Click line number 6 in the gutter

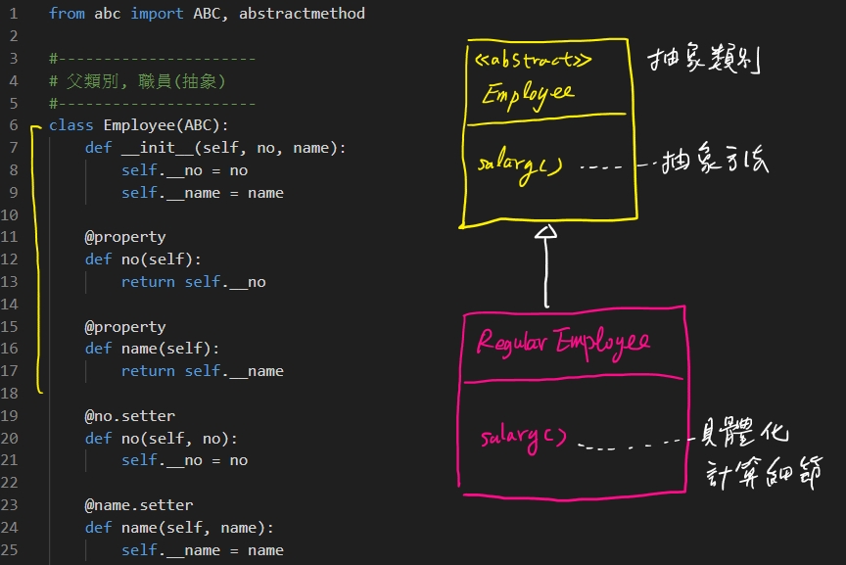(x=13, y=125)
